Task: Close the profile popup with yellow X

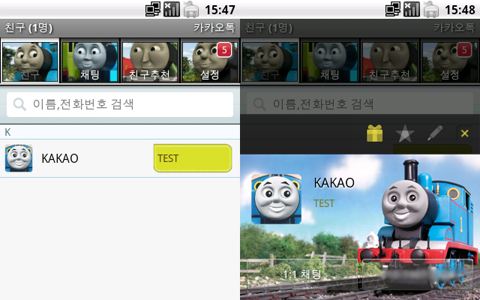Action: pyautogui.click(x=464, y=133)
